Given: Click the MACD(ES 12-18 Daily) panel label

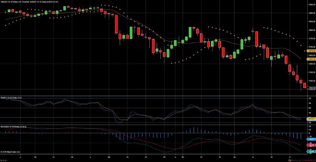Looking at the screenshot, I should pyautogui.click(x=13, y=127).
